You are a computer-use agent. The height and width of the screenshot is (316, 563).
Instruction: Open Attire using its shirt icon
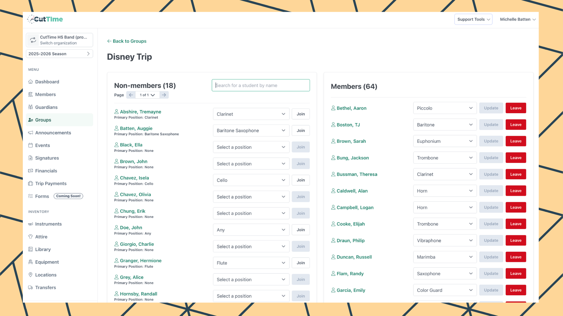pyautogui.click(x=30, y=236)
